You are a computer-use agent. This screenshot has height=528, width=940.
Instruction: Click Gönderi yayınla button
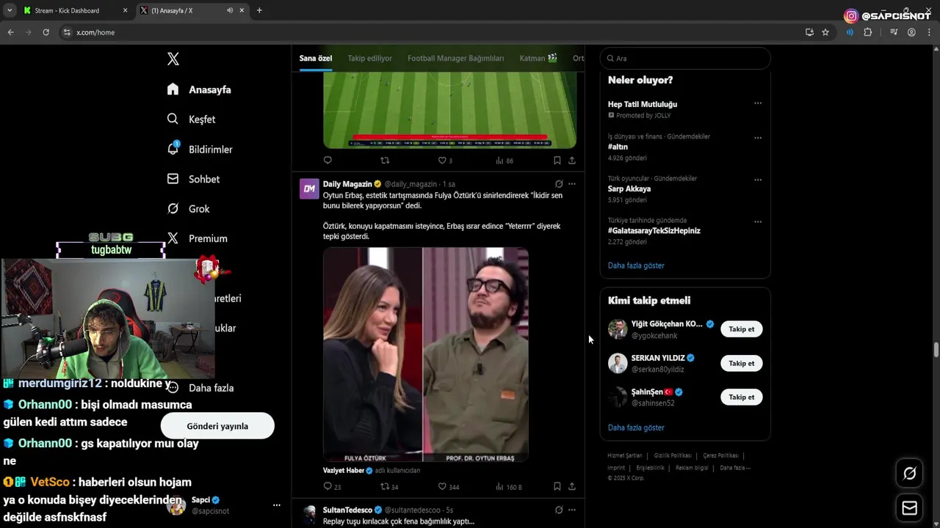tap(217, 426)
